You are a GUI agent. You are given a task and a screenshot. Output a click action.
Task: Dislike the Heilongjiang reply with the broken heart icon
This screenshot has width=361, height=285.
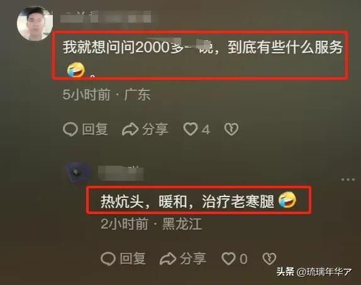(269, 259)
